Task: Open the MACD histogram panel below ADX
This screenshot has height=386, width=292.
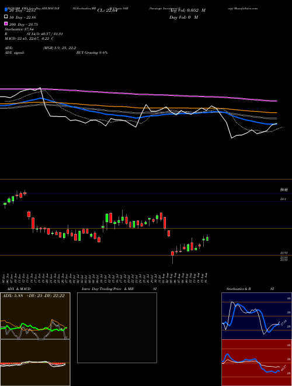Action: [35, 363]
